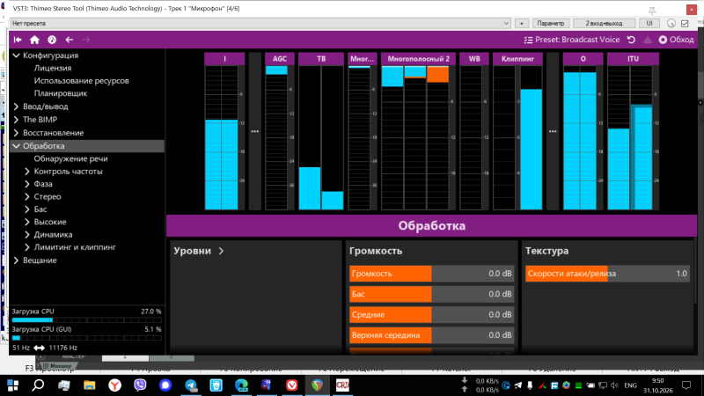Open the help lifebuoy icon
The width and height of the screenshot is (704, 396).
click(52, 40)
